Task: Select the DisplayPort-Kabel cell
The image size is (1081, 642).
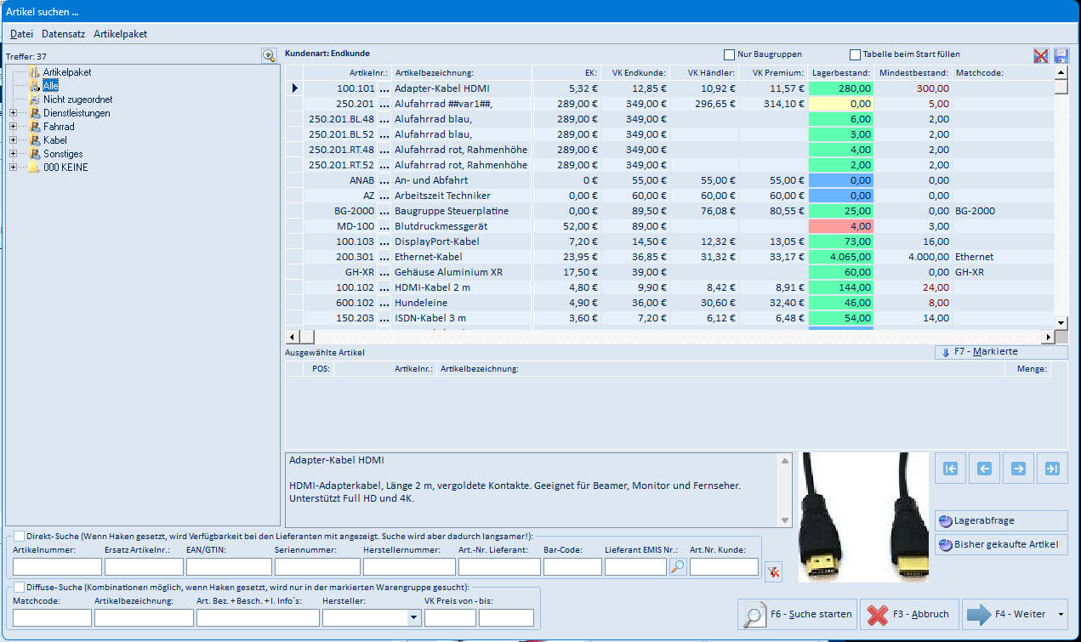Action: coord(462,241)
